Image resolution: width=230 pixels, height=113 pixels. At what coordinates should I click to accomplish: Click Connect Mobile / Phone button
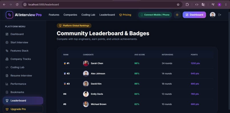pos(155,15)
